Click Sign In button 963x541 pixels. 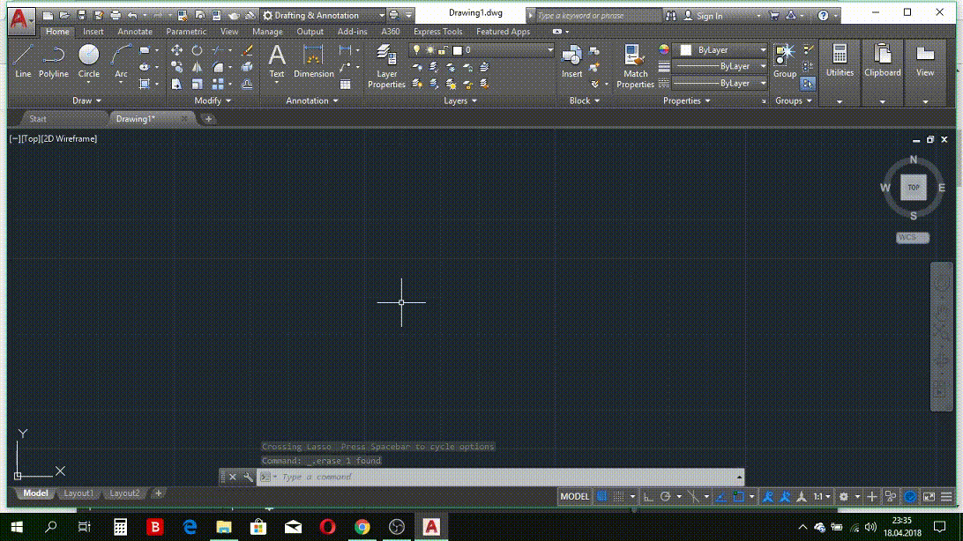coord(704,16)
